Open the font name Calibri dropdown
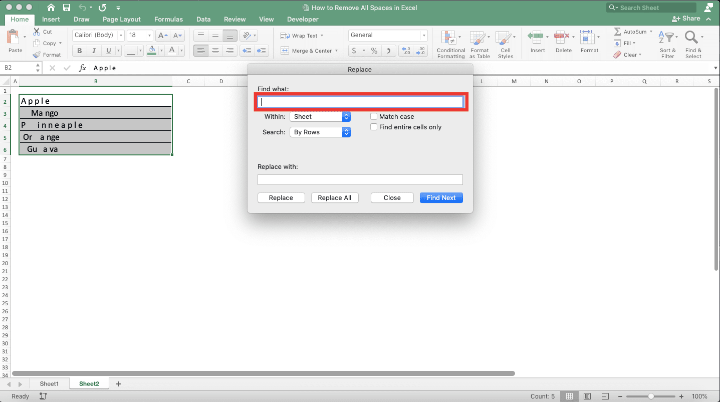 pos(121,35)
